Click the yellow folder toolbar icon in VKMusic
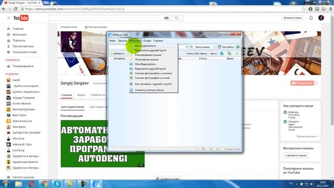Viewport: 334px width, 188px height. pos(230,53)
